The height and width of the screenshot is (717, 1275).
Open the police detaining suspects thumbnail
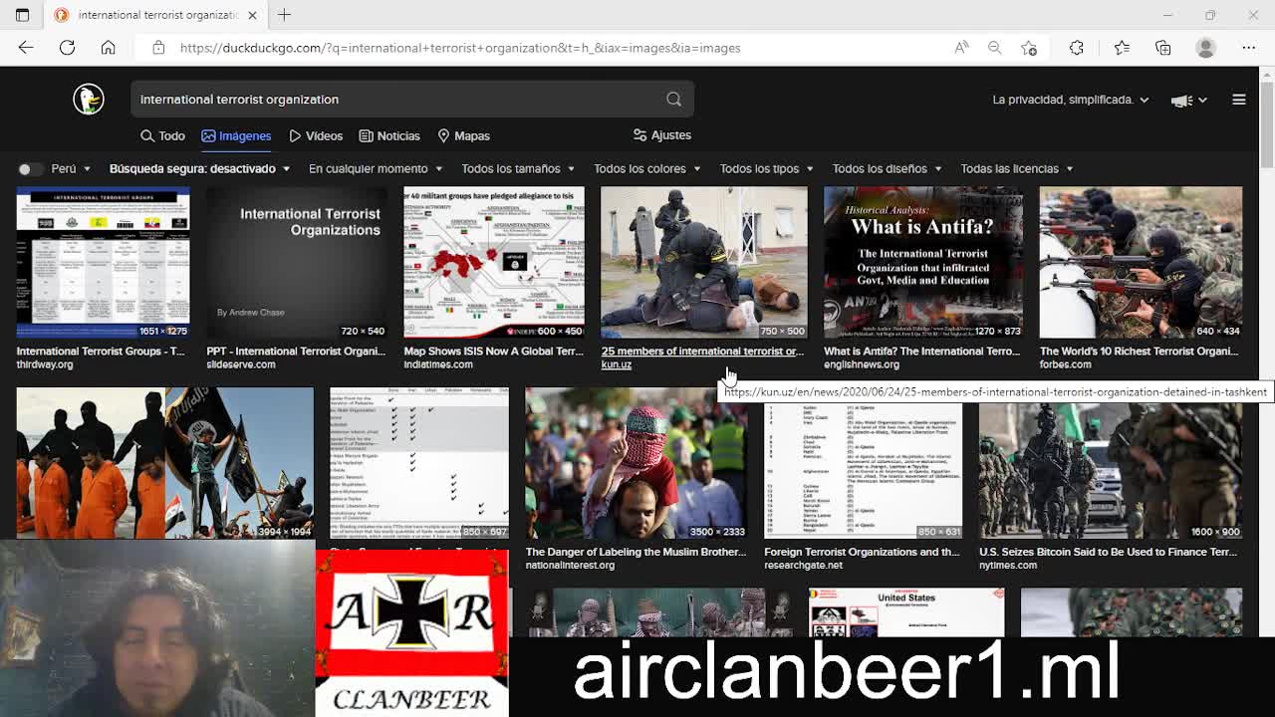(704, 262)
